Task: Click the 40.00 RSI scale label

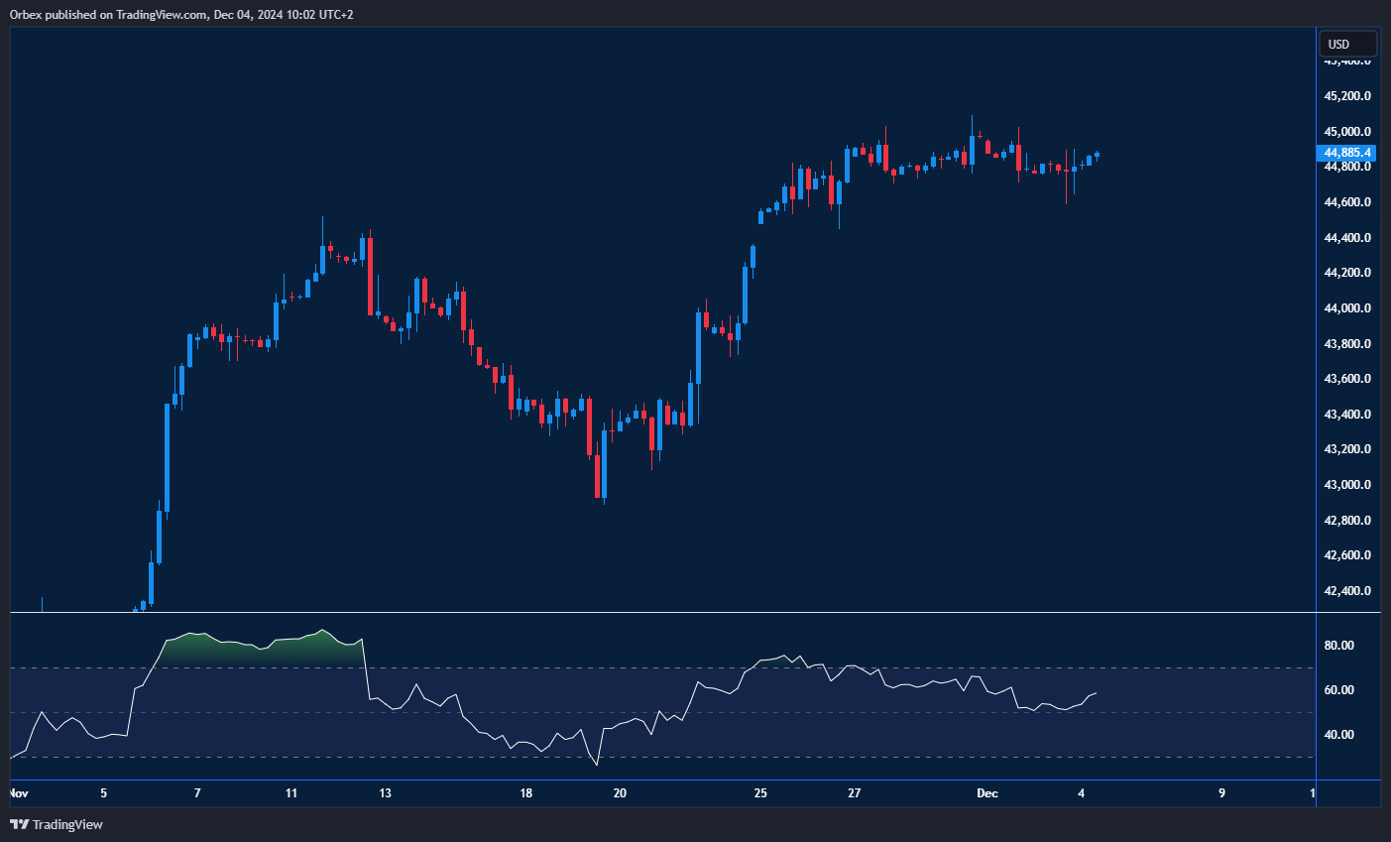Action: (x=1338, y=735)
